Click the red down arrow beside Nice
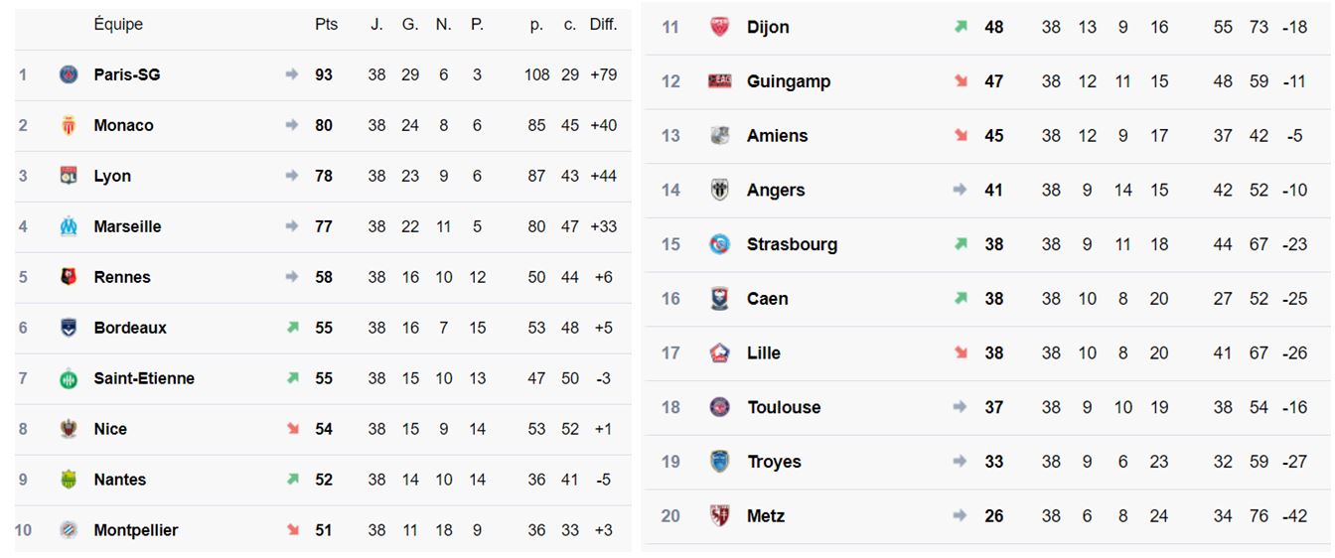The width and height of the screenshot is (1335, 558). (292, 428)
